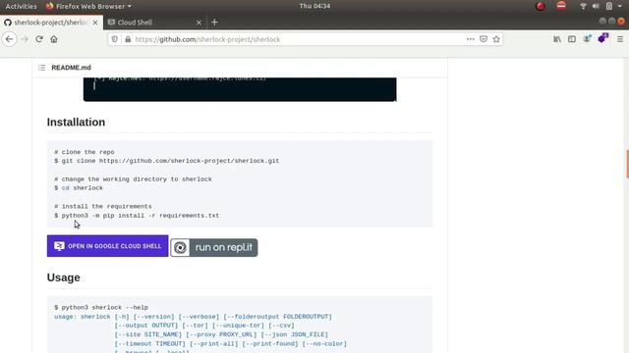The height and width of the screenshot is (353, 629).
Task: Click the battery status indicator
Action: (609, 6)
